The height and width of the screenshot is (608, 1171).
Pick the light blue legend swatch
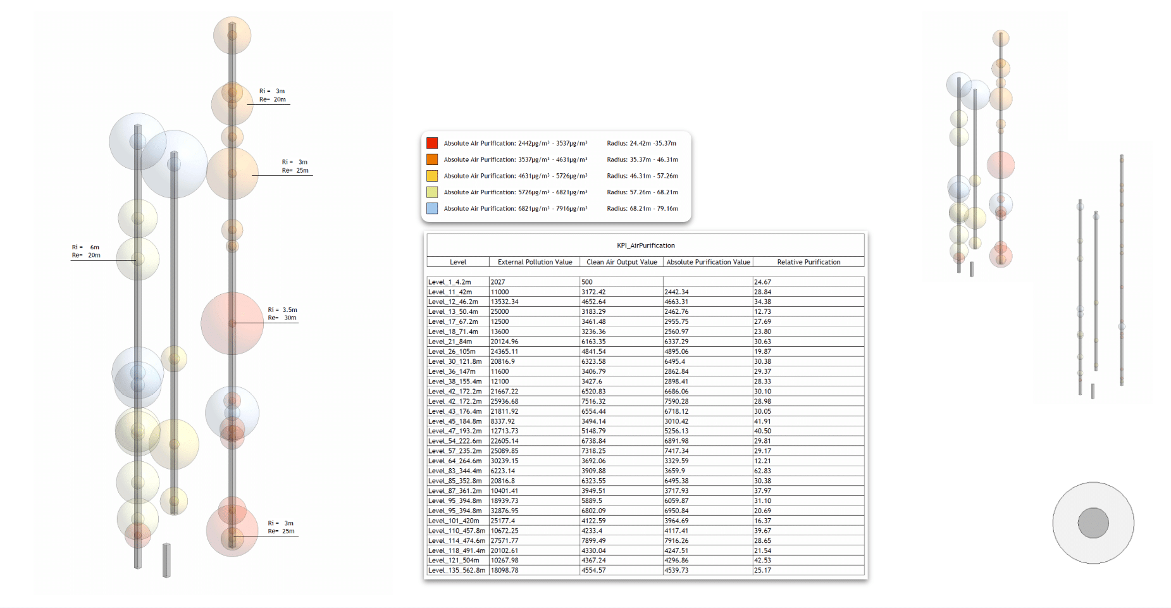432,208
